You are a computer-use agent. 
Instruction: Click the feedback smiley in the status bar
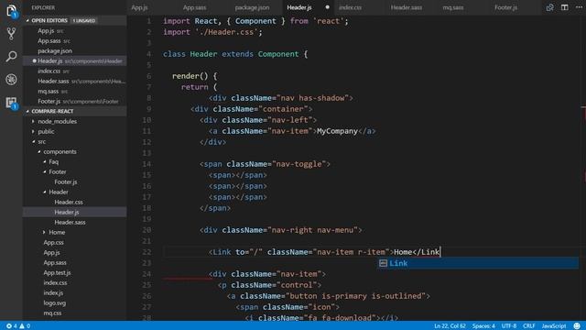[577, 326]
